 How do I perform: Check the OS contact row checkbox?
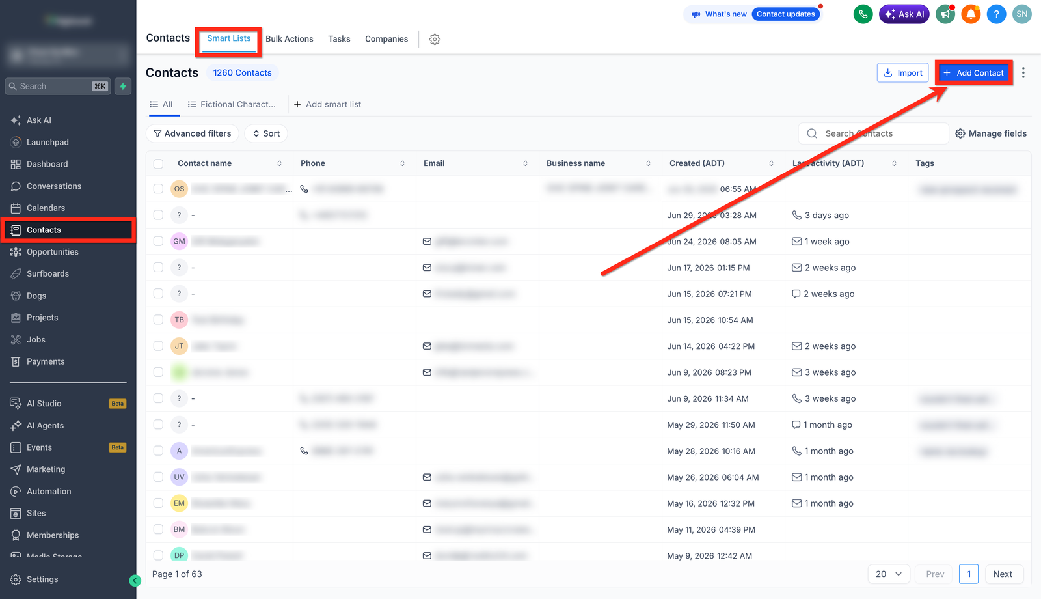pos(158,189)
